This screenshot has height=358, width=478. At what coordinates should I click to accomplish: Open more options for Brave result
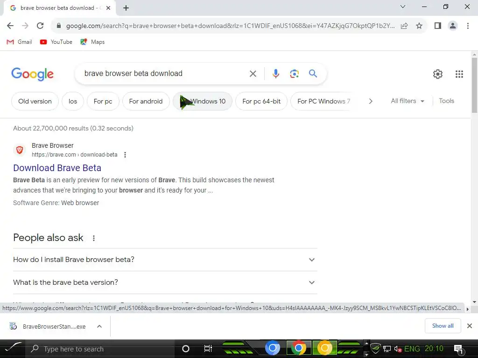(125, 155)
